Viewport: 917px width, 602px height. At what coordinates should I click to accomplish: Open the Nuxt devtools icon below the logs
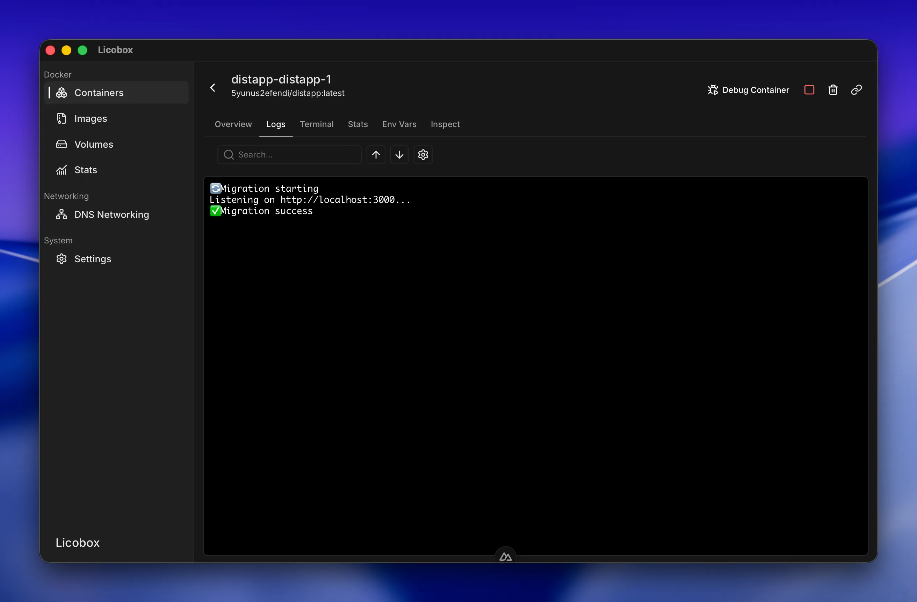505,556
